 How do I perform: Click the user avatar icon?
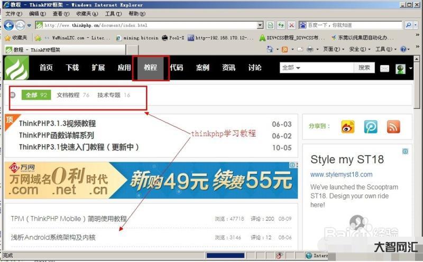(400, 69)
